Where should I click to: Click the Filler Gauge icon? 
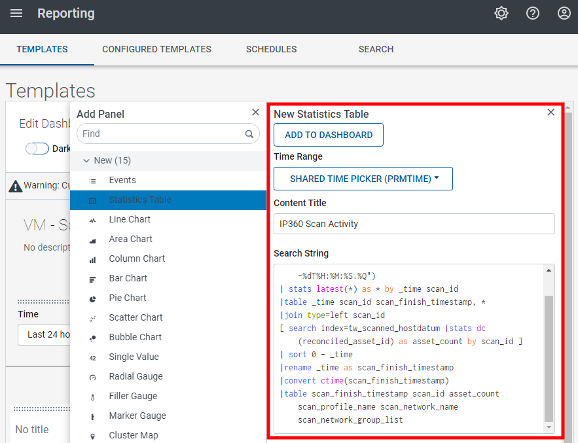[92, 397]
